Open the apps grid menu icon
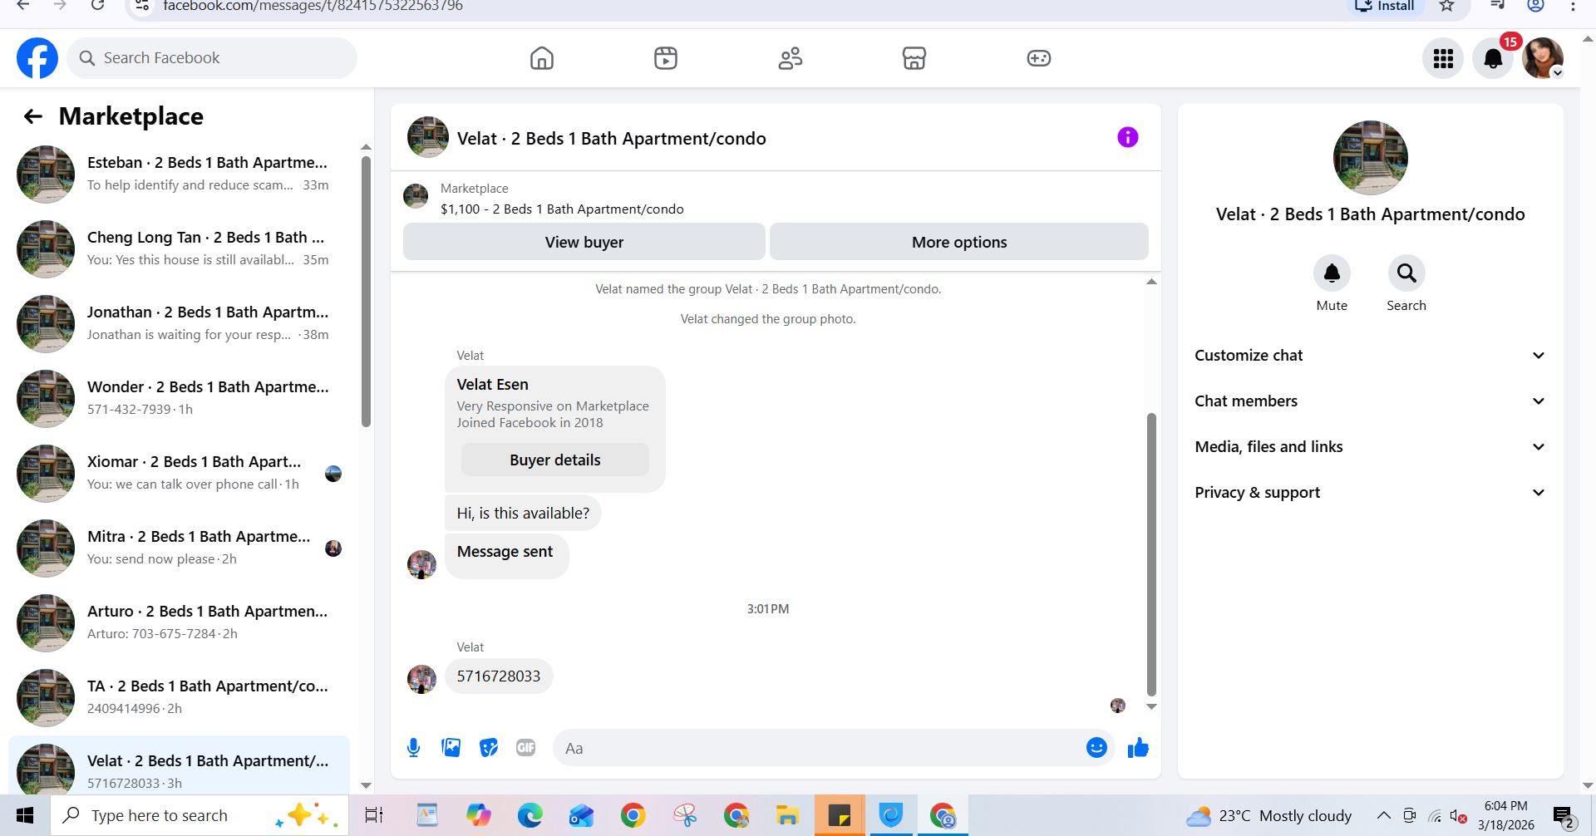The image size is (1596, 836). click(1443, 58)
